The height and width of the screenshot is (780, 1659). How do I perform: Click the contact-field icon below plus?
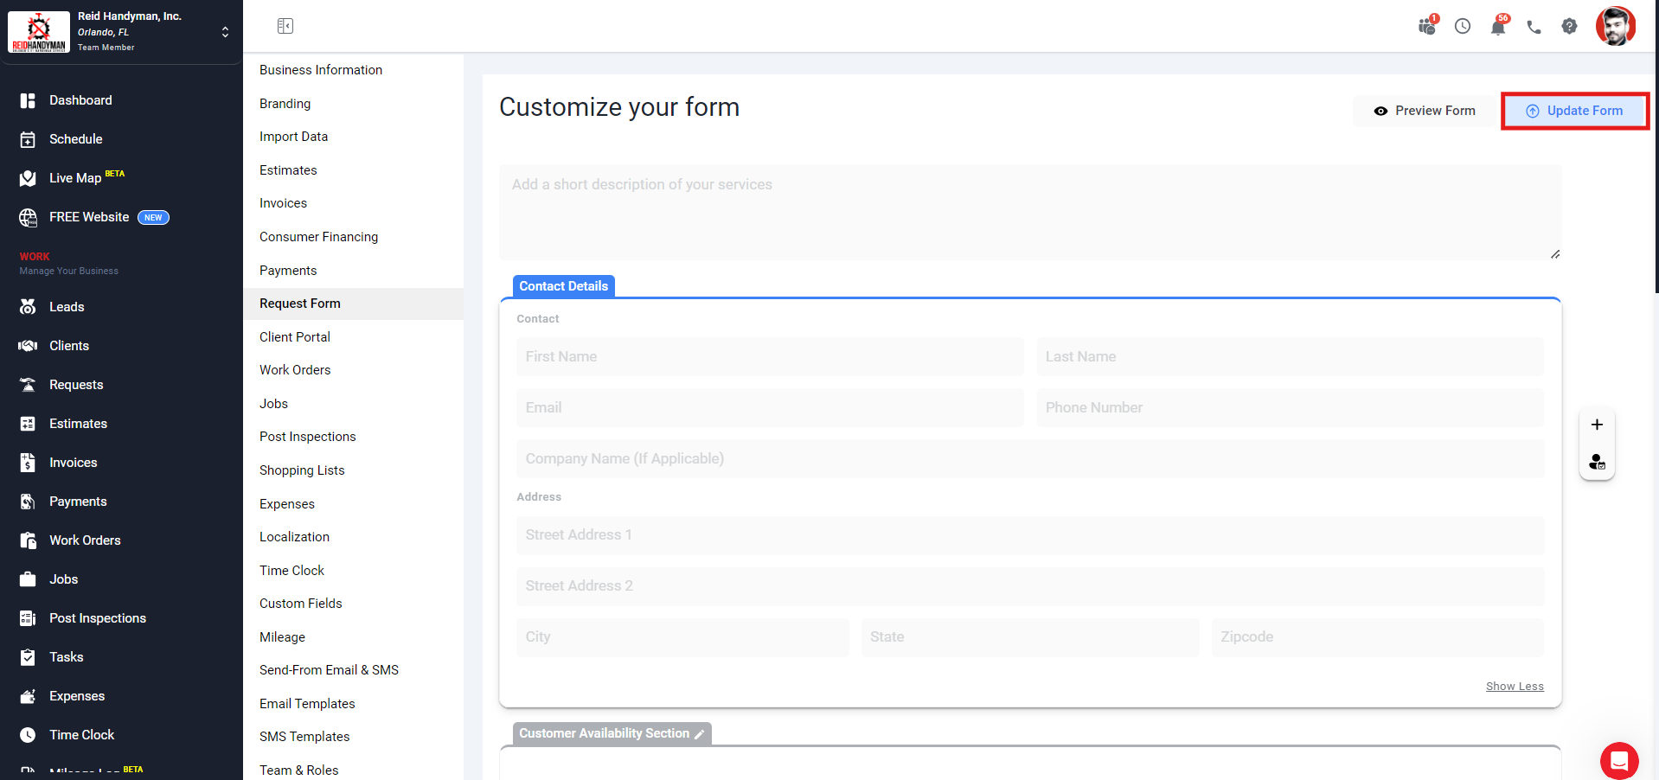(1597, 463)
